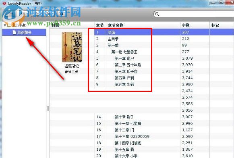Click chapter number 17 cell
Screen dimensions: 234x158
point(99,137)
